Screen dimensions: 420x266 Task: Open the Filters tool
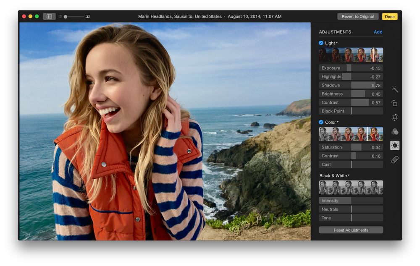pyautogui.click(x=394, y=132)
